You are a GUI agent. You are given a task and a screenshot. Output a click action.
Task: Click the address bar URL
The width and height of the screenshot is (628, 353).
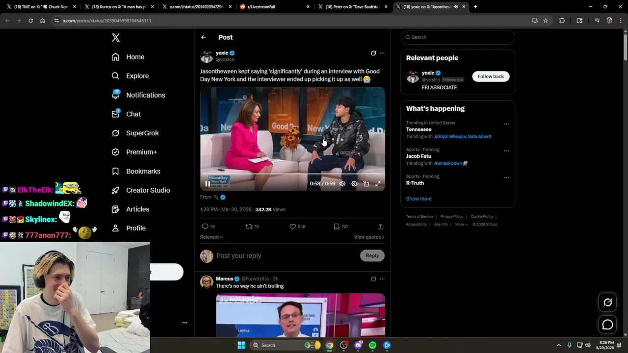[x=107, y=21]
